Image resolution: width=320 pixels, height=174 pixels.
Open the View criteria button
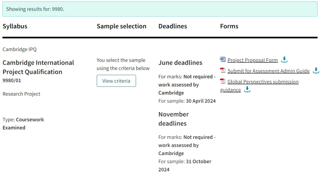pos(116,81)
